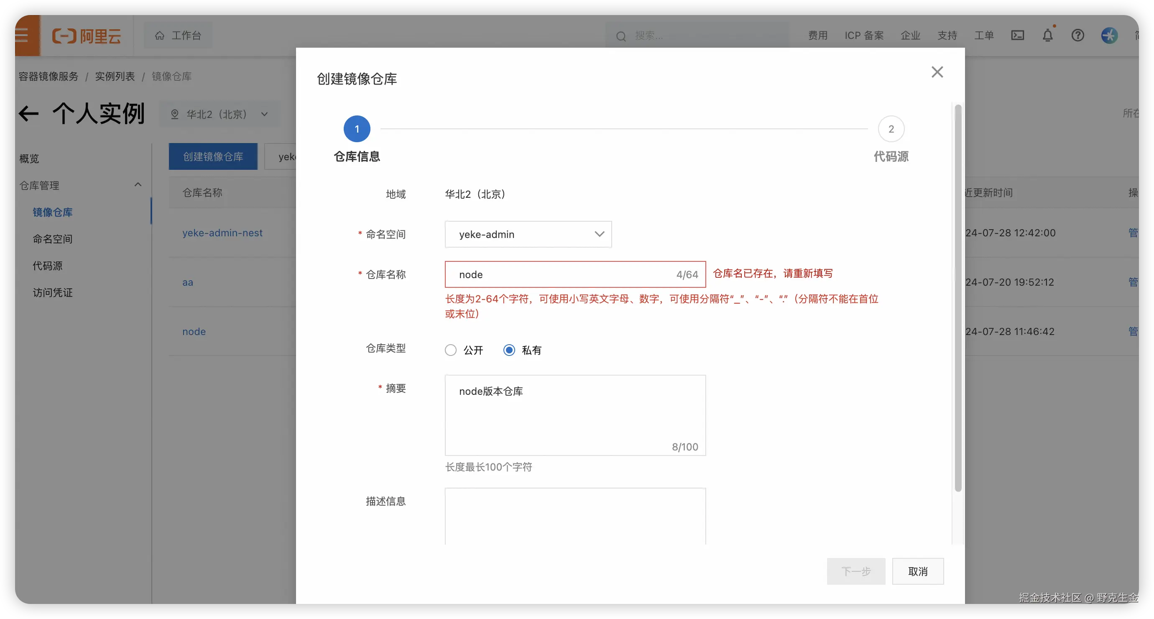This screenshot has width=1154, height=619.
Task: Open the notification bell
Action: 1047,36
